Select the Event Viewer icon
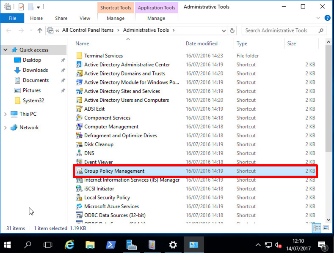Viewport: 334px width, 253px height. click(x=79, y=162)
